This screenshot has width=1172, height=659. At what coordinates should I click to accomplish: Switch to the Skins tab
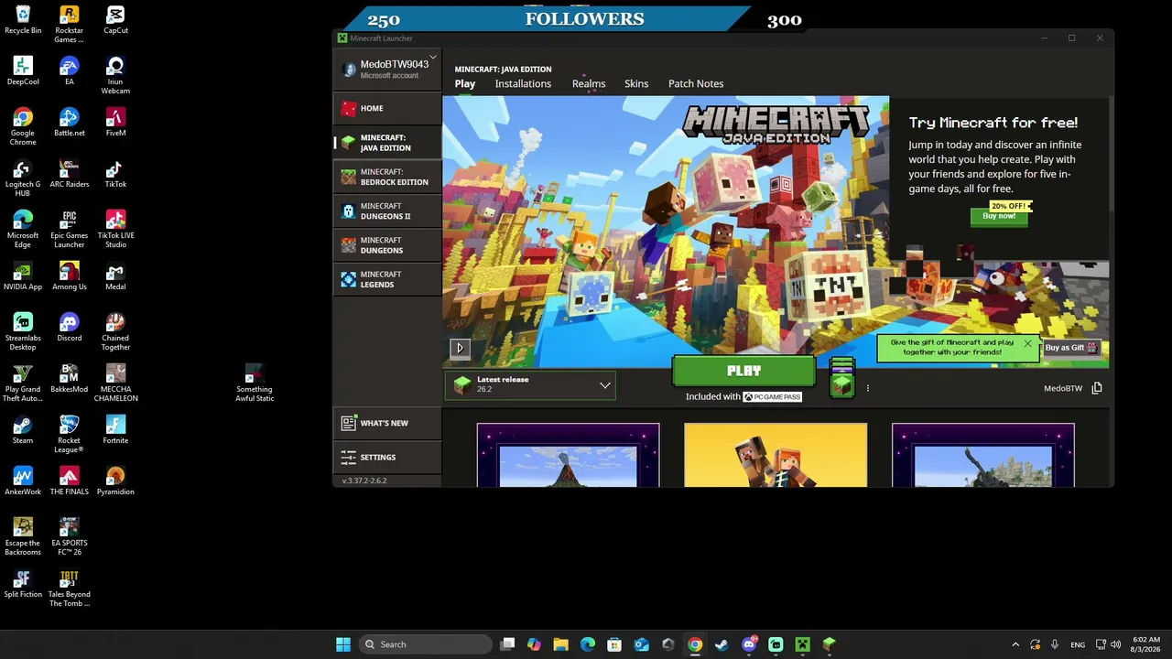[x=636, y=83]
